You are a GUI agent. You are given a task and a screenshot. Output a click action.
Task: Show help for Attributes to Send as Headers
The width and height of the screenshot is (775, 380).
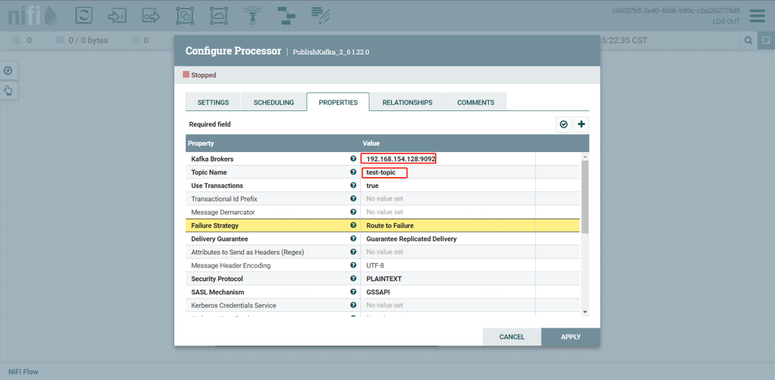(x=353, y=252)
